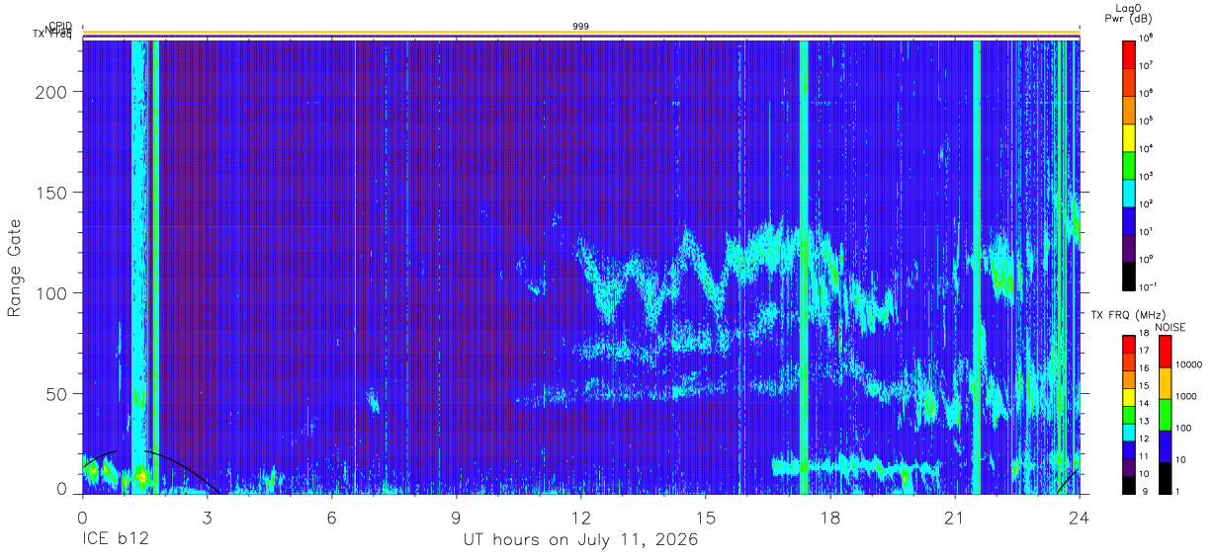Click the '6' UT hour tick label
Screen dimensions: 1214x560
click(x=331, y=516)
